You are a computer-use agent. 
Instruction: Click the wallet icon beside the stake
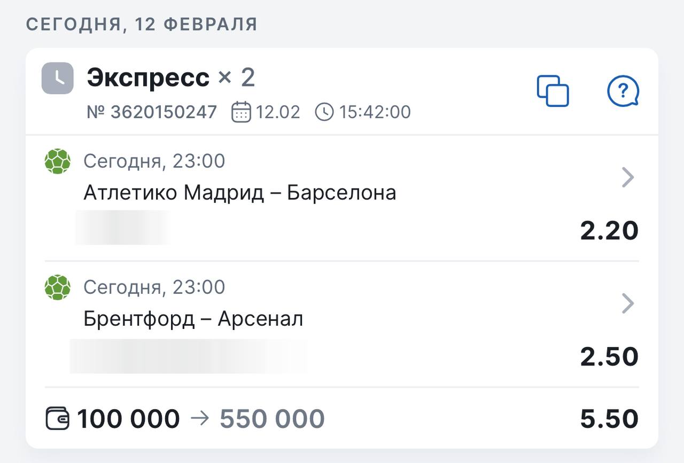pyautogui.click(x=58, y=419)
